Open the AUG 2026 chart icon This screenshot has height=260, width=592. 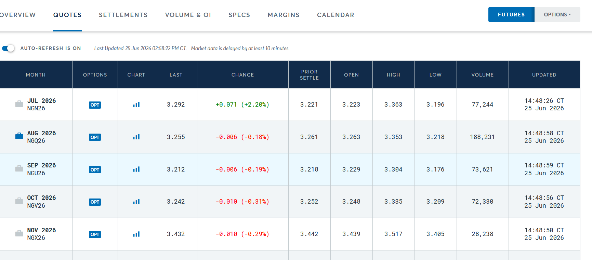[136, 137]
